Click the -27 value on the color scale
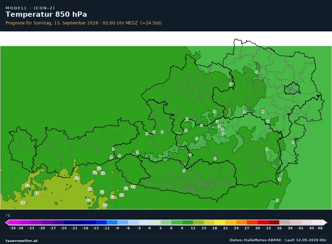Image resolution: width=332 pixels, height=244 pixels. coord(52,228)
